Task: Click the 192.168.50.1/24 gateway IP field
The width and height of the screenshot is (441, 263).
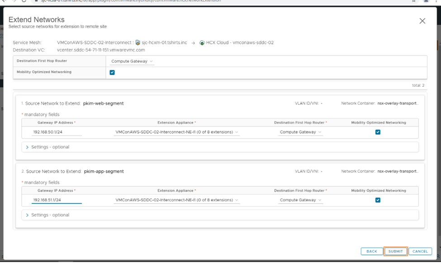Action: coord(56,132)
